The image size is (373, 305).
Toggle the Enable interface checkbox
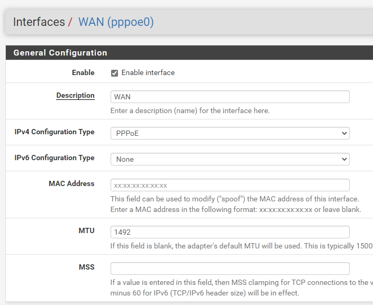[x=114, y=73]
